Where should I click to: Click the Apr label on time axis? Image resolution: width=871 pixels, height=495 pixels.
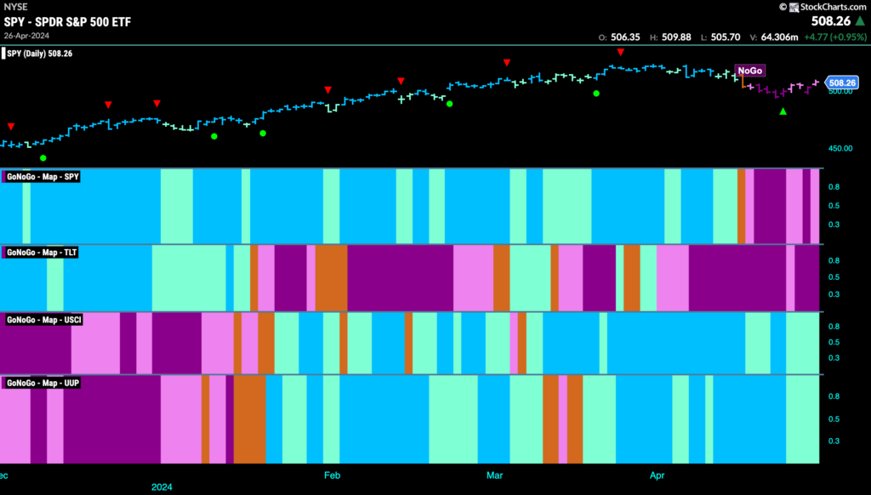point(658,475)
